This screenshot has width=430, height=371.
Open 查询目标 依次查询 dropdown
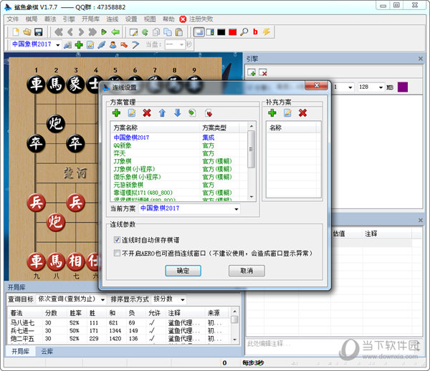tap(102, 300)
